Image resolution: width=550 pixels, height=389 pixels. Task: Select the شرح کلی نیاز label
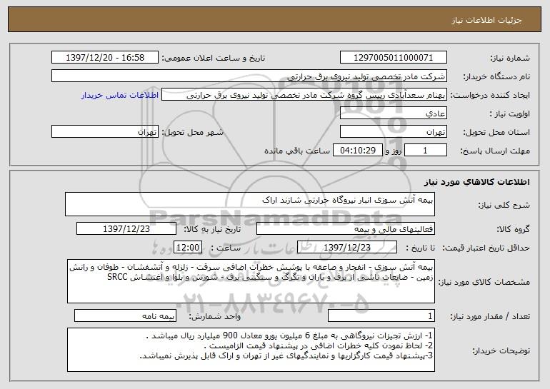(504, 205)
